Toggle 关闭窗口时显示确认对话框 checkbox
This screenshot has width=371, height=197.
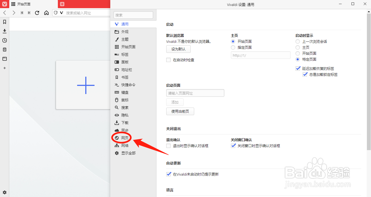click(233, 146)
